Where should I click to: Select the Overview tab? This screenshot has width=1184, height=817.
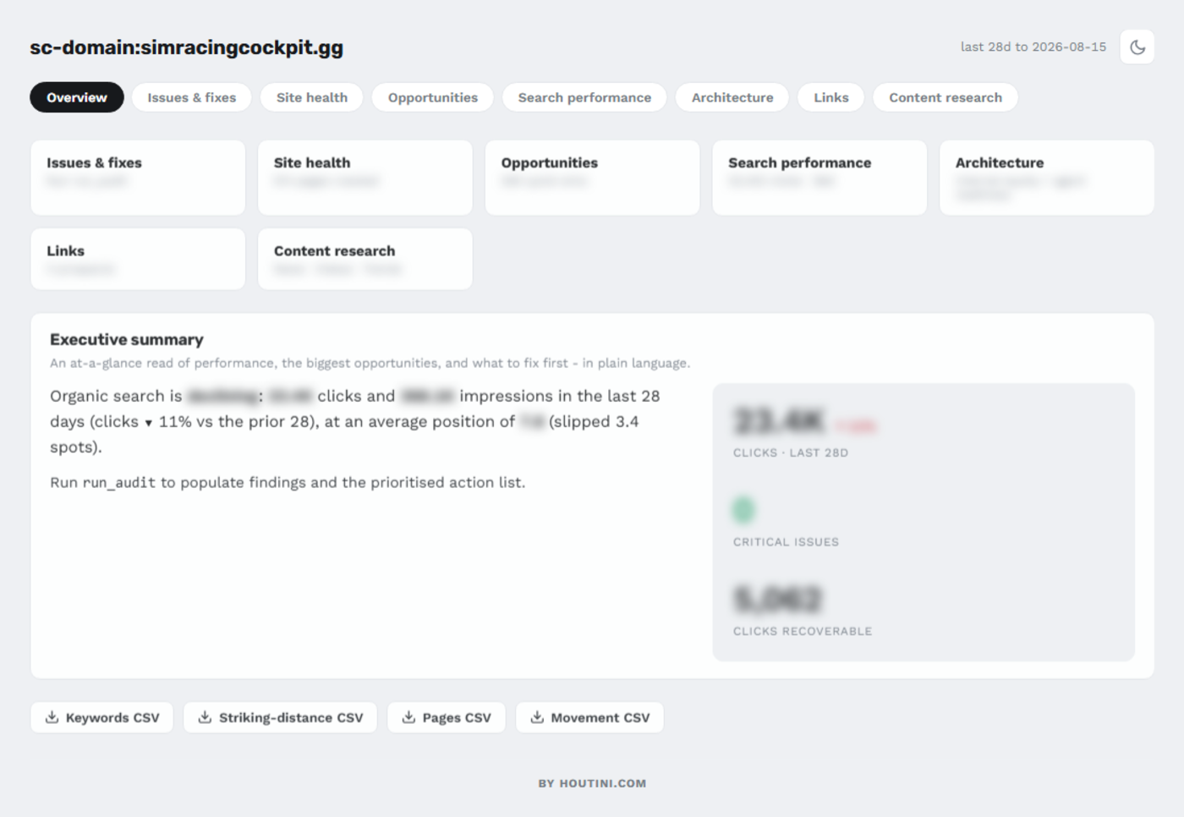(77, 97)
